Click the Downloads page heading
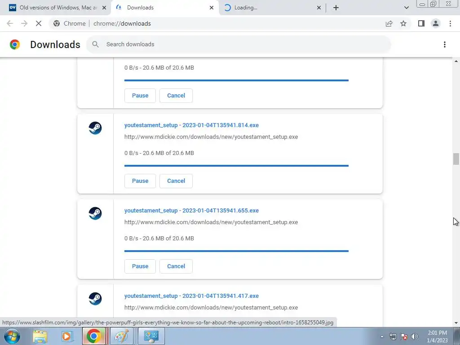The width and height of the screenshot is (460, 345). click(x=55, y=44)
